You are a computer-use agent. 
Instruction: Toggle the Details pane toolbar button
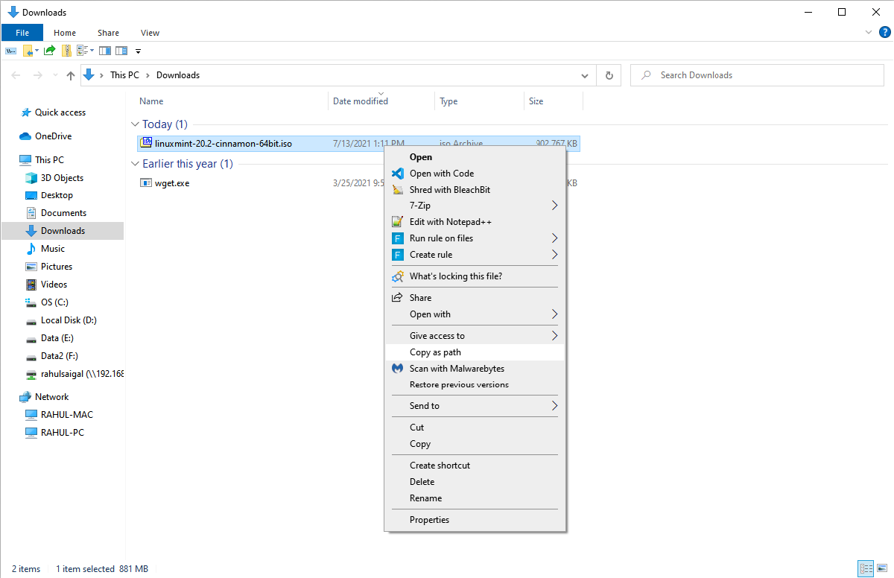[121, 51]
